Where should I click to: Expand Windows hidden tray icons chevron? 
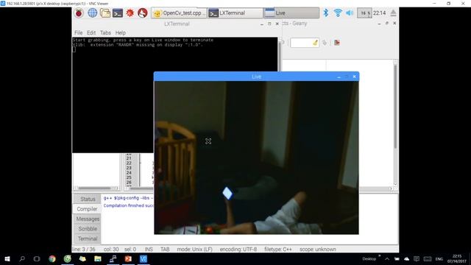pyautogui.click(x=387, y=258)
